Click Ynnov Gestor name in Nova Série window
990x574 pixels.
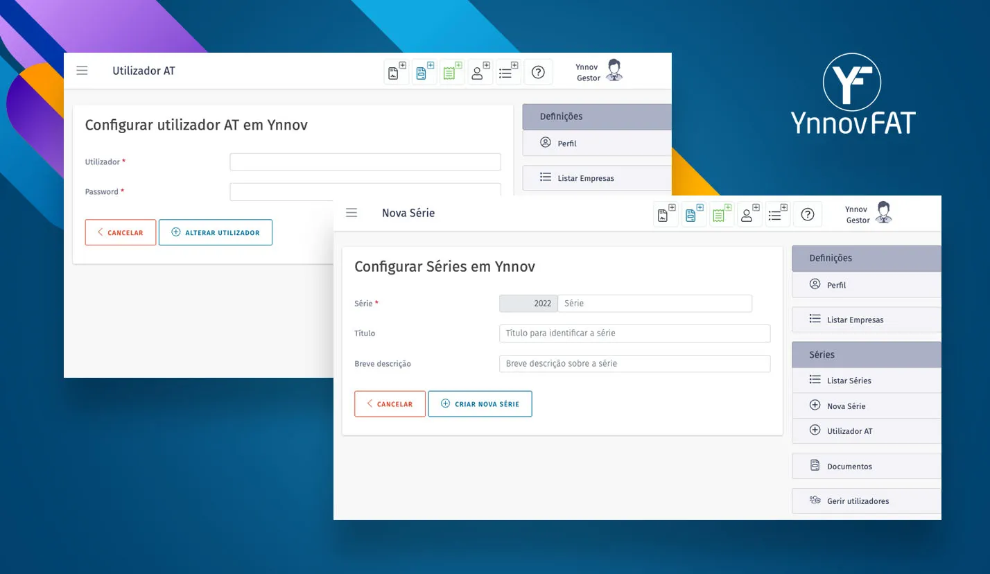coord(858,214)
